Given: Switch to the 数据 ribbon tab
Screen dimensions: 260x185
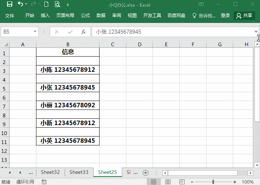Looking at the screenshot, I should (101, 16).
